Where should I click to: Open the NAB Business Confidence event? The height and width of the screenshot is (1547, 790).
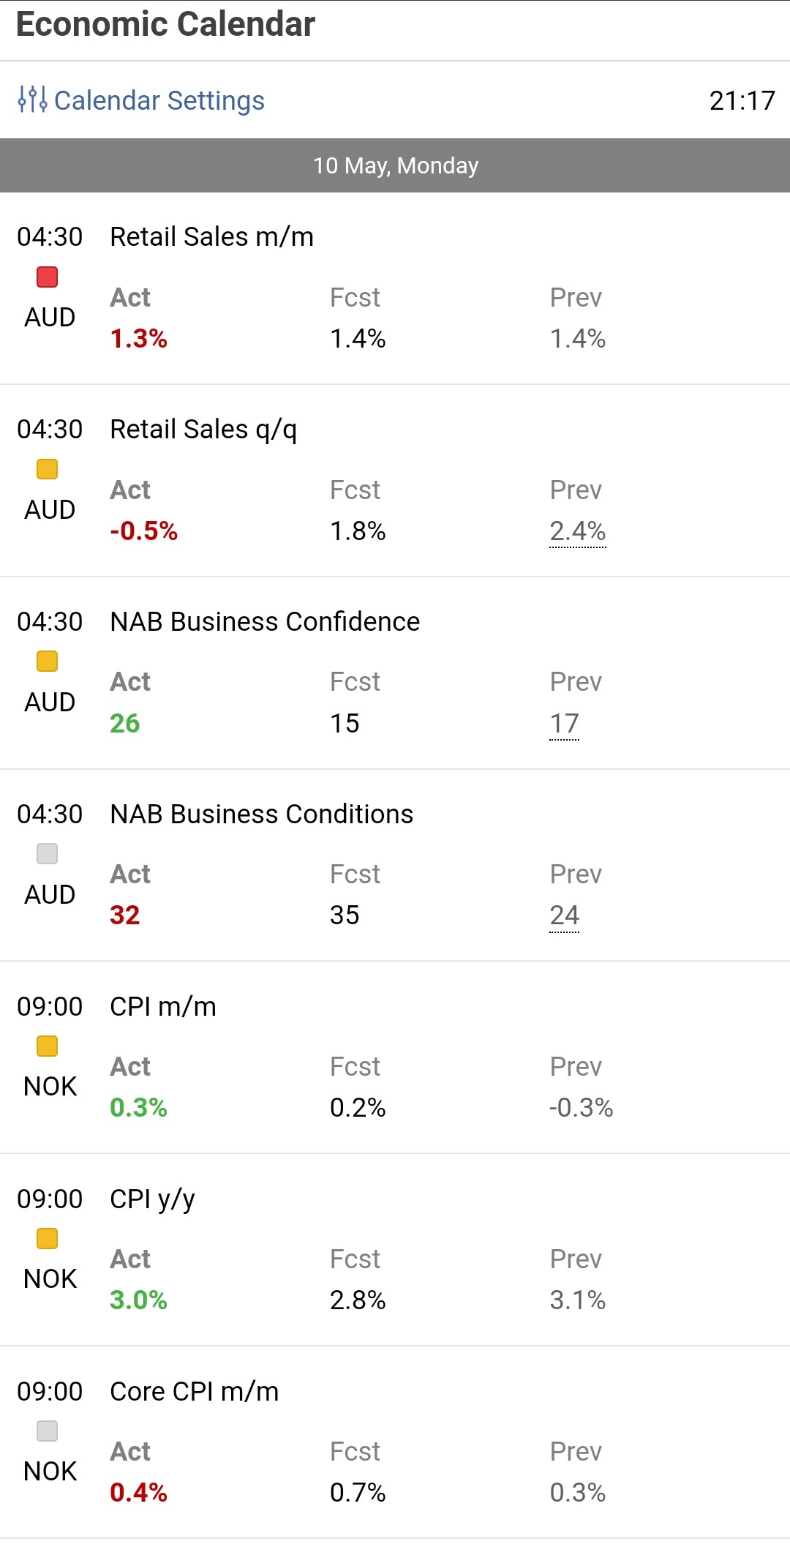pyautogui.click(x=265, y=622)
